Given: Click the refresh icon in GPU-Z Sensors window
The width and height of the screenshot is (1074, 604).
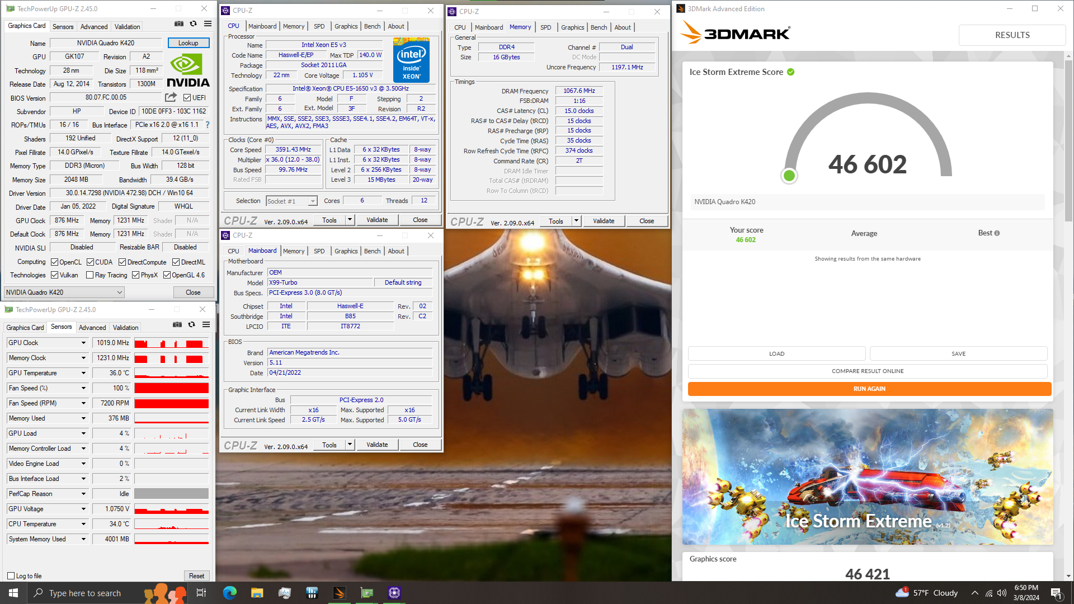Looking at the screenshot, I should pos(192,324).
